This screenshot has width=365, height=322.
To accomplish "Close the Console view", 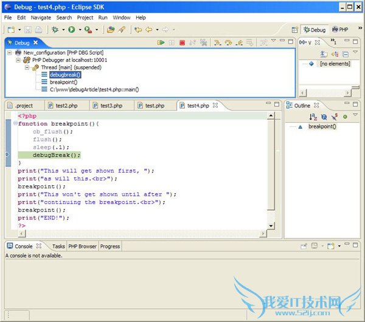I will coord(39,245).
